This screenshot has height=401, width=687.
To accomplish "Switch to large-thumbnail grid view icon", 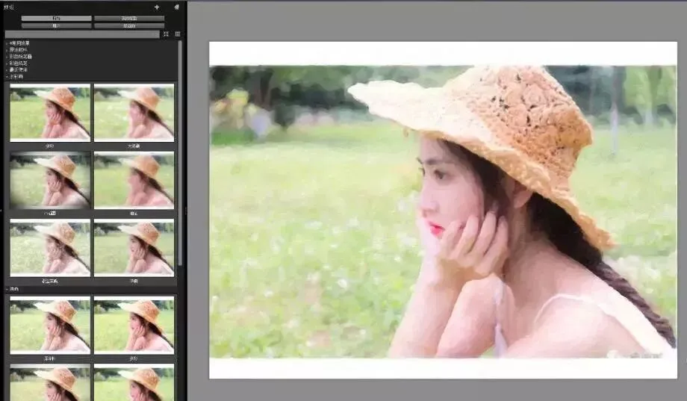I will point(166,34).
